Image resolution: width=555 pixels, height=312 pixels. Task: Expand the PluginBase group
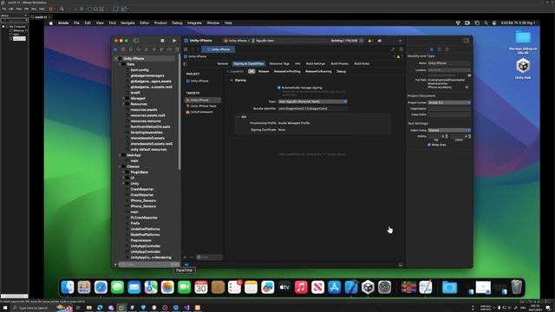pyautogui.click(x=123, y=172)
